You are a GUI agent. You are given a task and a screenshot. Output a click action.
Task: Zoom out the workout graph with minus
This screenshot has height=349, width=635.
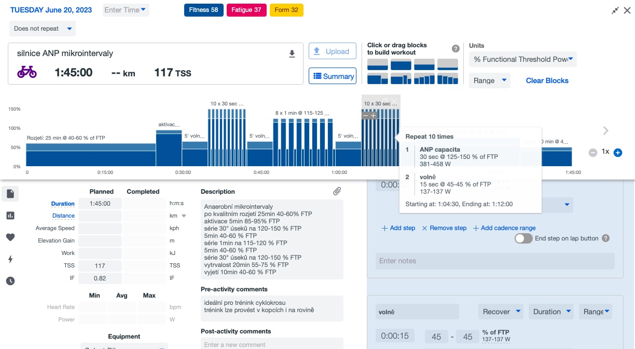(x=593, y=152)
